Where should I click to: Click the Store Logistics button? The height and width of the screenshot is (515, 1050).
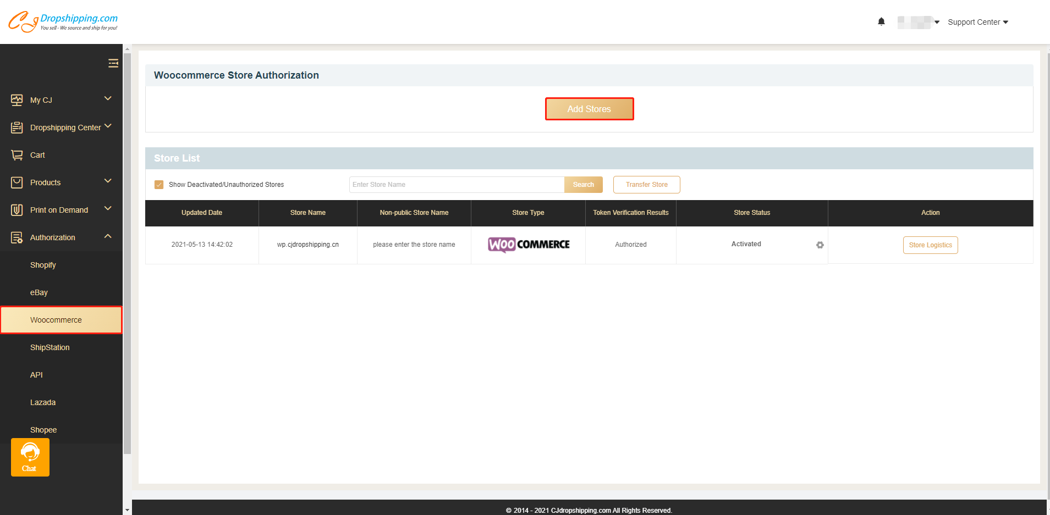coord(930,245)
